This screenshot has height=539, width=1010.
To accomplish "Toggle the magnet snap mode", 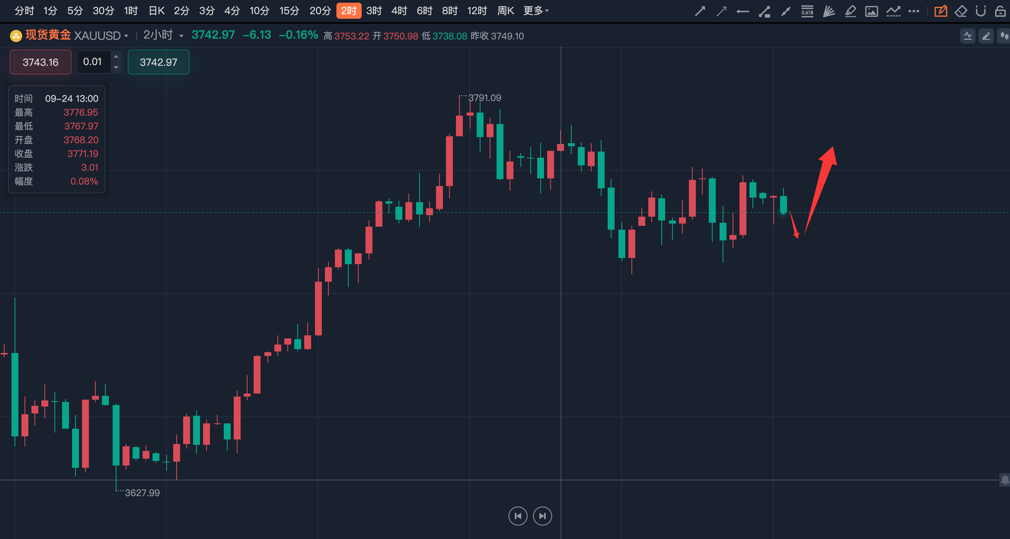I will pyautogui.click(x=980, y=11).
